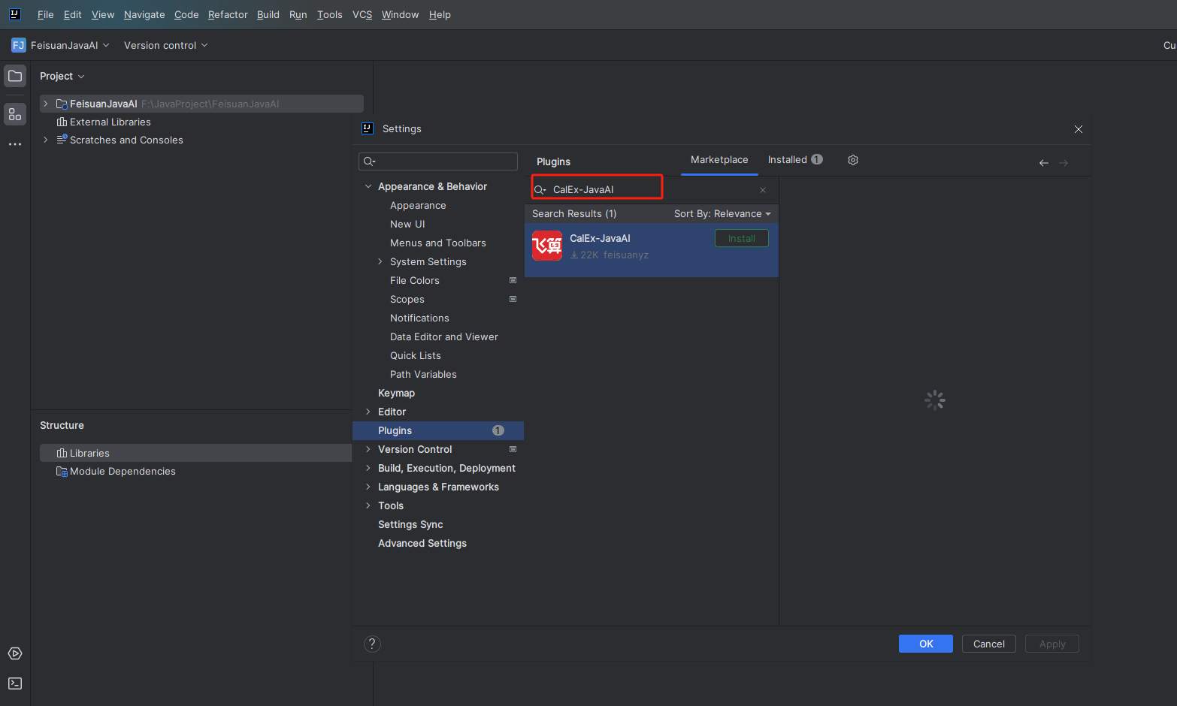Open the File menu

click(45, 14)
